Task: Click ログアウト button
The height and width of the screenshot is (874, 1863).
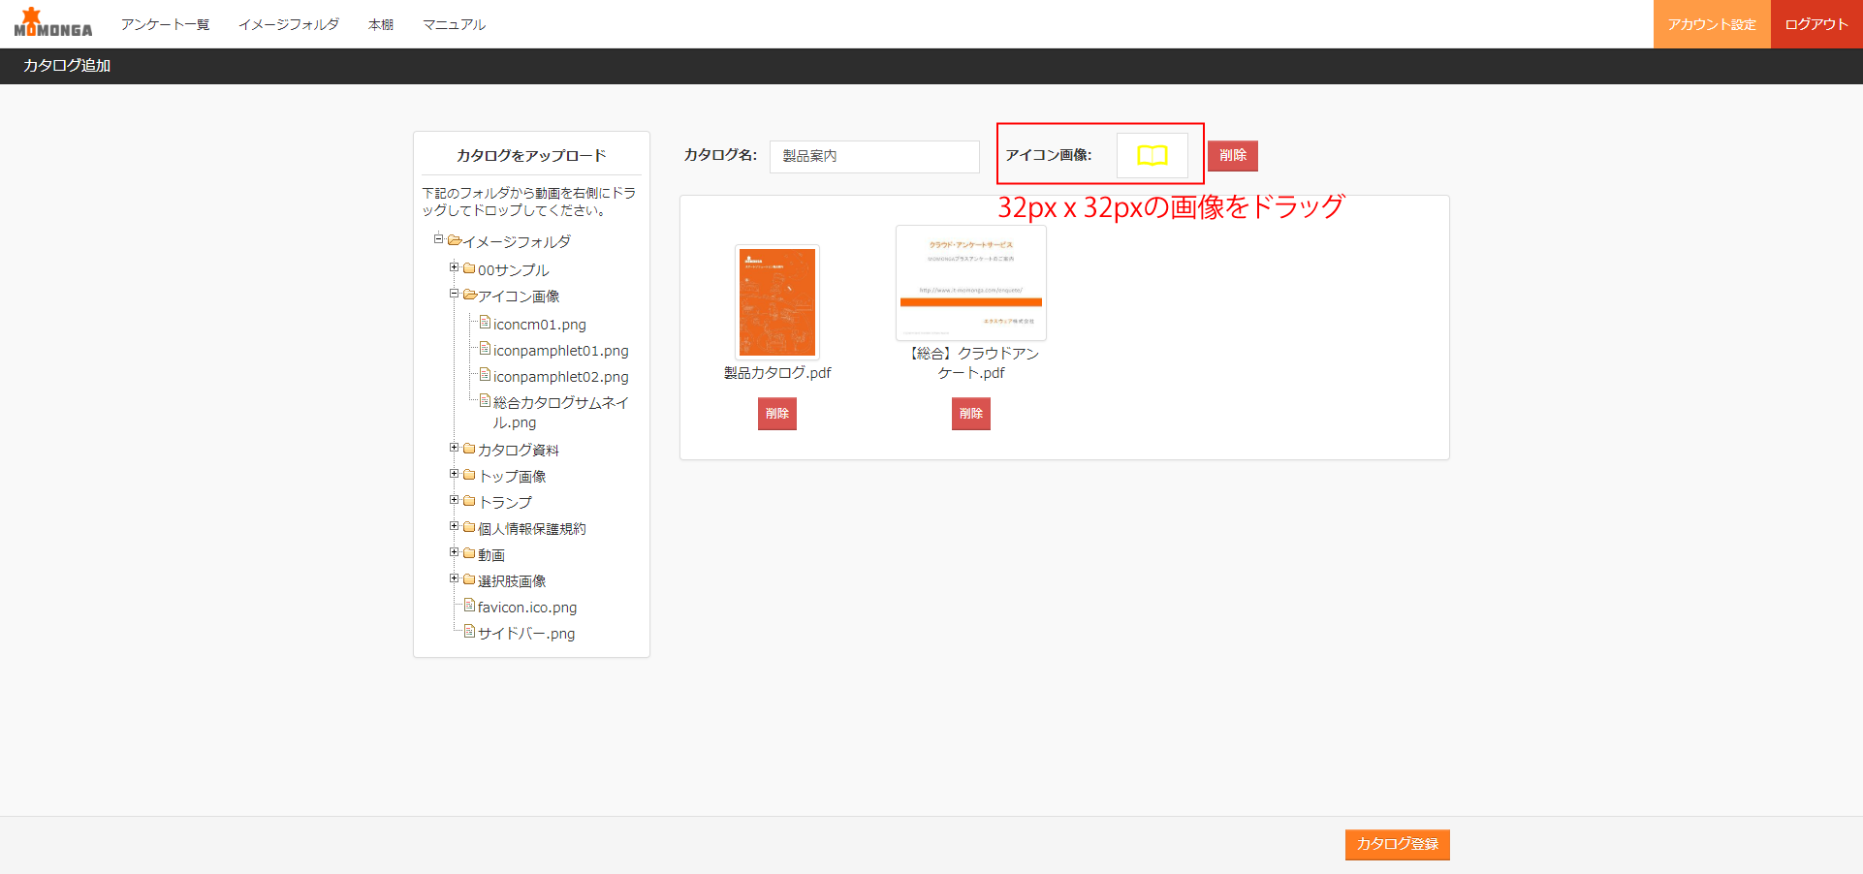Action: [x=1816, y=24]
